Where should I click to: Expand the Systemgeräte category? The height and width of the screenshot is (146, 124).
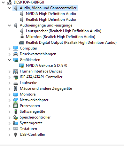10,123
